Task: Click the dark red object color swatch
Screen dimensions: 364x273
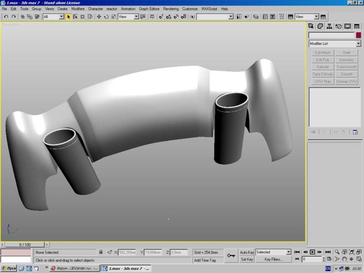Action: 359,35
